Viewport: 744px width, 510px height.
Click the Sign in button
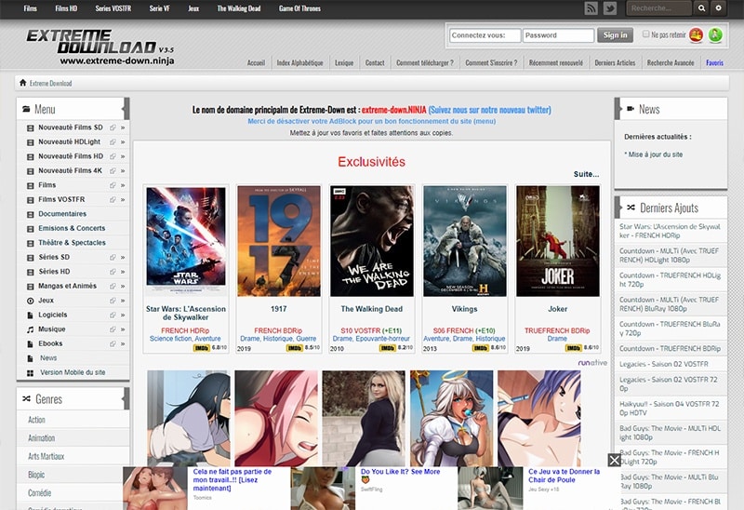(615, 34)
